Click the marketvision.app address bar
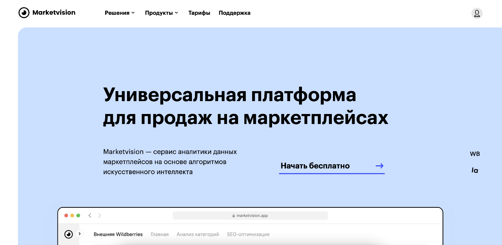Image resolution: width=502 pixels, height=245 pixels. click(x=250, y=215)
